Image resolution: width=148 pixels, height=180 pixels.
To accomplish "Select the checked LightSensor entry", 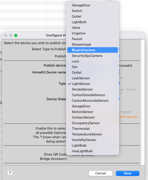I will tap(92, 84).
